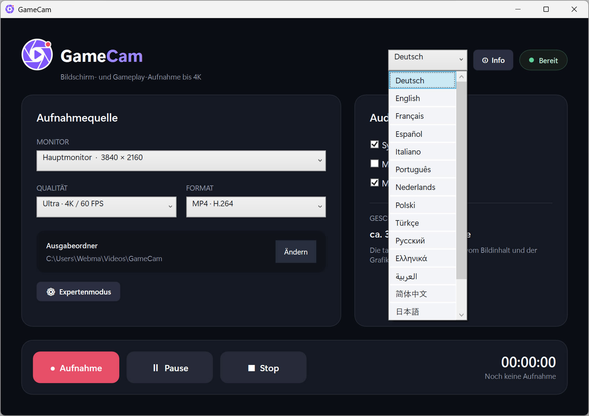The image size is (589, 416).
Task: Click the 00:00:00 recording timer
Action: click(528, 362)
